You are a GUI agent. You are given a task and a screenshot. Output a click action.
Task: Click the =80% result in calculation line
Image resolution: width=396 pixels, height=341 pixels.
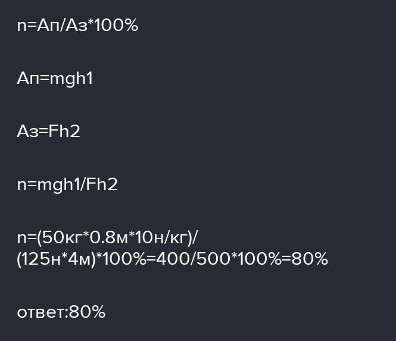[x=305, y=259]
